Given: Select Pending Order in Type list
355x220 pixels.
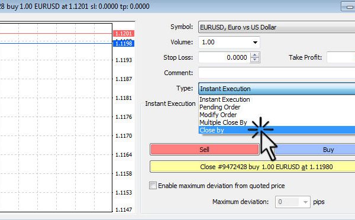Looking at the screenshot, I should click(277, 107).
